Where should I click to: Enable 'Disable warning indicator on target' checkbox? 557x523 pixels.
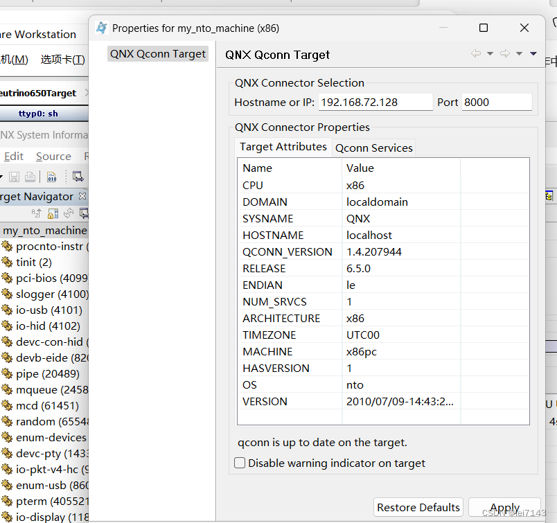pyautogui.click(x=238, y=463)
